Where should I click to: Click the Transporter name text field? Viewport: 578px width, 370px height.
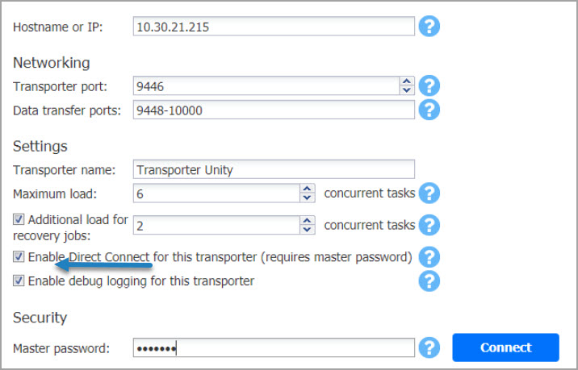pyautogui.click(x=274, y=169)
